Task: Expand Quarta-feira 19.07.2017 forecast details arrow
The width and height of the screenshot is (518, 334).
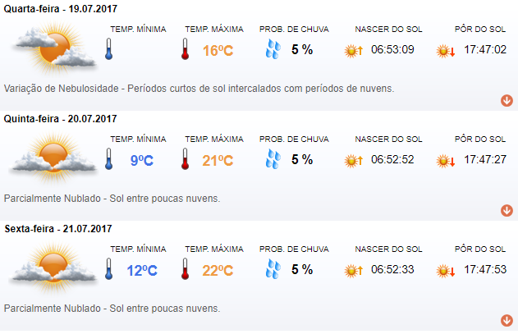Action: pyautogui.click(x=507, y=100)
